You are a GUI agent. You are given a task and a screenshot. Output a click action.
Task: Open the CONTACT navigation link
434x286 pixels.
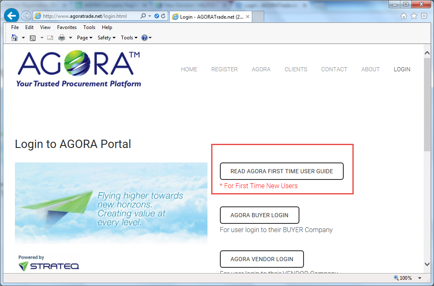click(x=334, y=69)
